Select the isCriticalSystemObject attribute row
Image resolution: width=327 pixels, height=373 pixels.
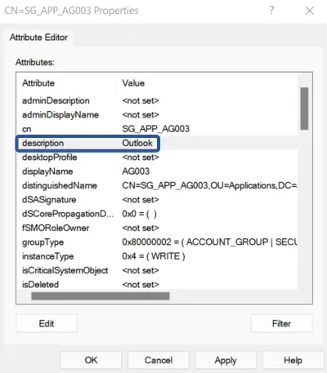(157, 270)
